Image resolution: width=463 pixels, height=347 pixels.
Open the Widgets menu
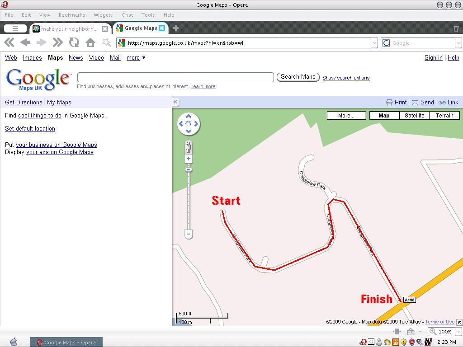pyautogui.click(x=104, y=15)
